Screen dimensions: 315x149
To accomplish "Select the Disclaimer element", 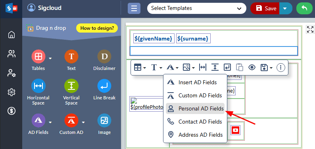I will 104,60.
